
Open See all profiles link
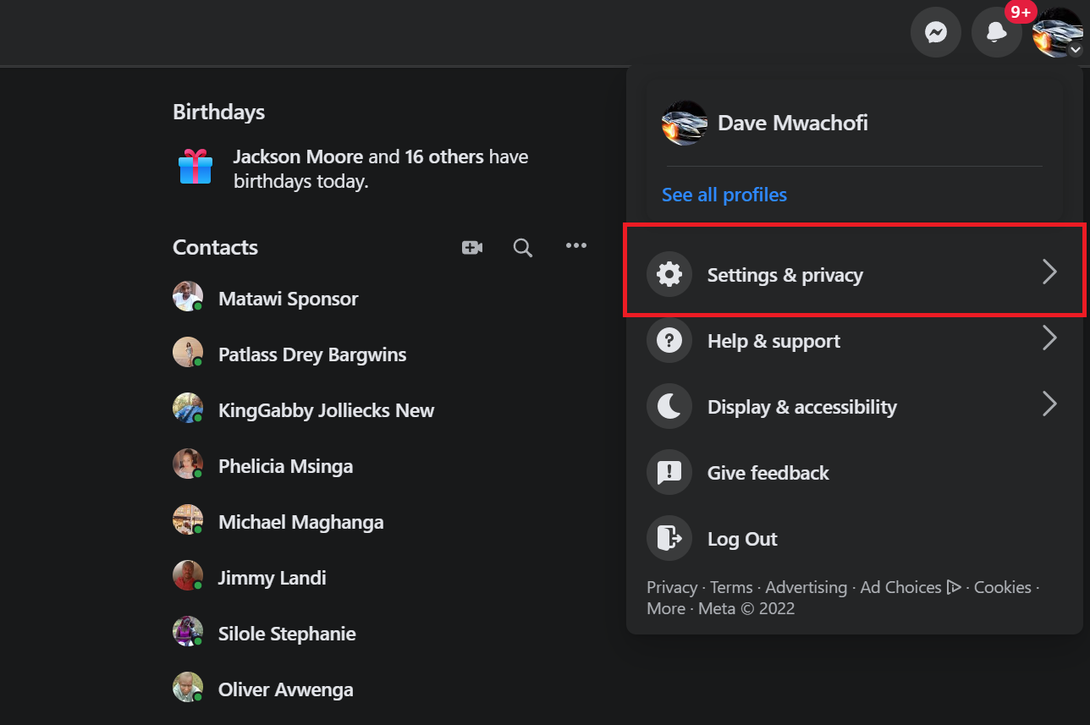(x=724, y=195)
